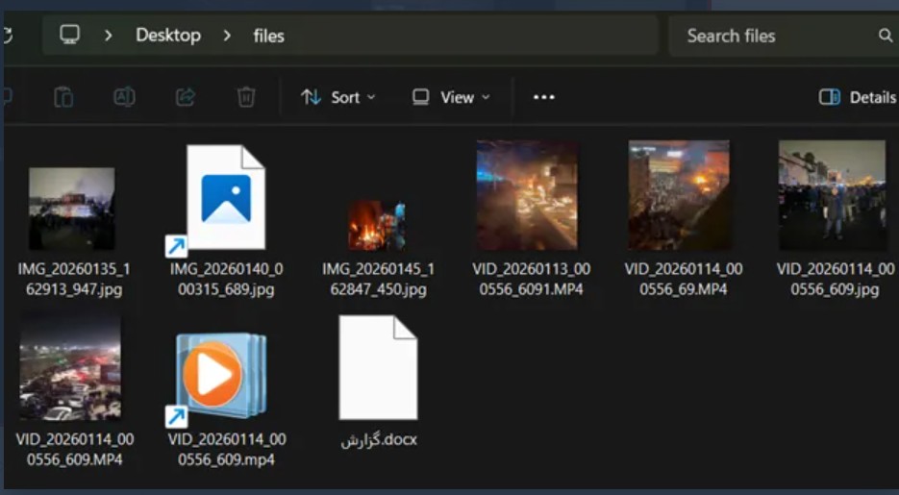This screenshot has height=495, width=899.
Task: Expand the chevron between Desktop and files
Action: tap(227, 36)
